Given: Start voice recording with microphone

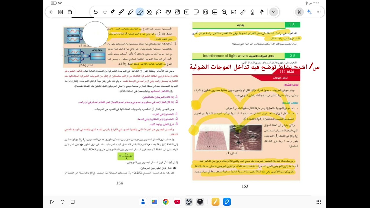Looking at the screenshot, I should coord(252,12).
